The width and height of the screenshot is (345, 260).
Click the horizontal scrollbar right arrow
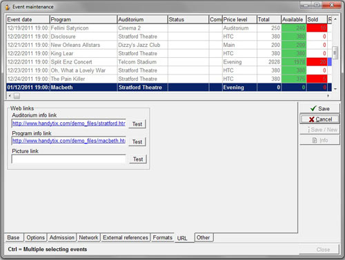(x=328, y=96)
